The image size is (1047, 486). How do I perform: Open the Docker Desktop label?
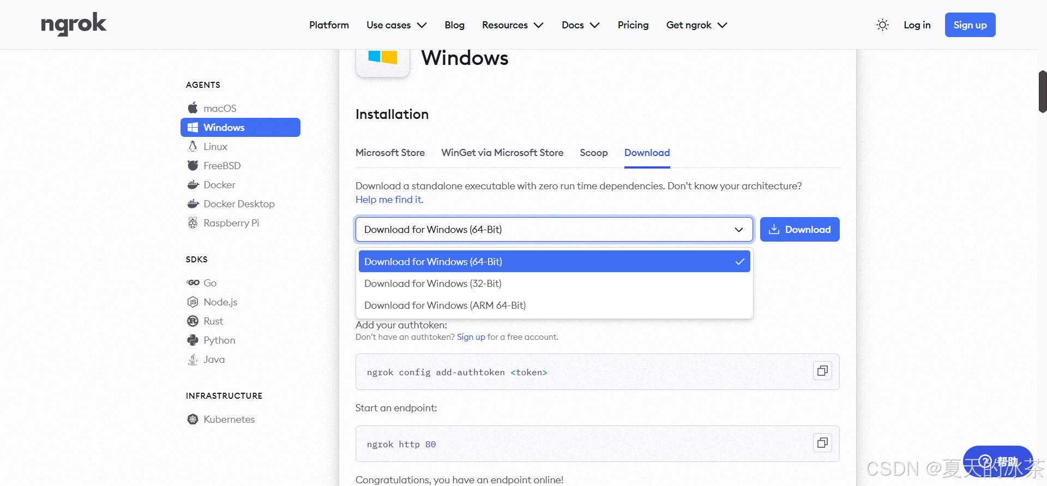(x=239, y=203)
